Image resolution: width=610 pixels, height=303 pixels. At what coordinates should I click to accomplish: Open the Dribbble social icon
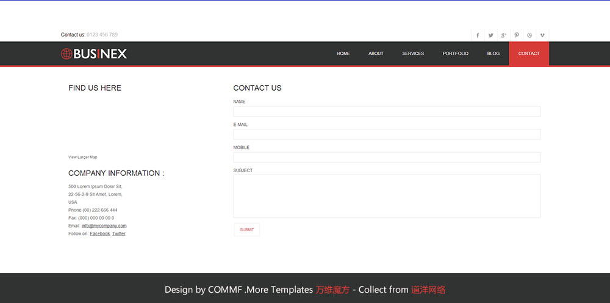tap(529, 35)
